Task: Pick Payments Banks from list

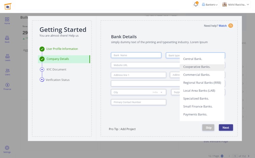Action: (x=195, y=114)
